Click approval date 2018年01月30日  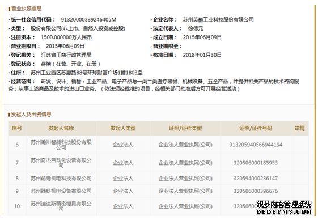202,55
